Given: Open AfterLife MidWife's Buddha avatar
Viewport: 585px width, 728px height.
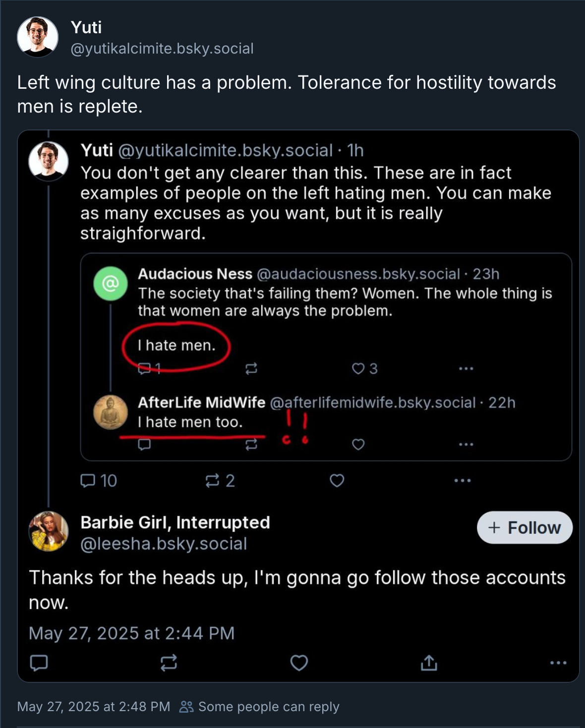Looking at the screenshot, I should pos(111,412).
